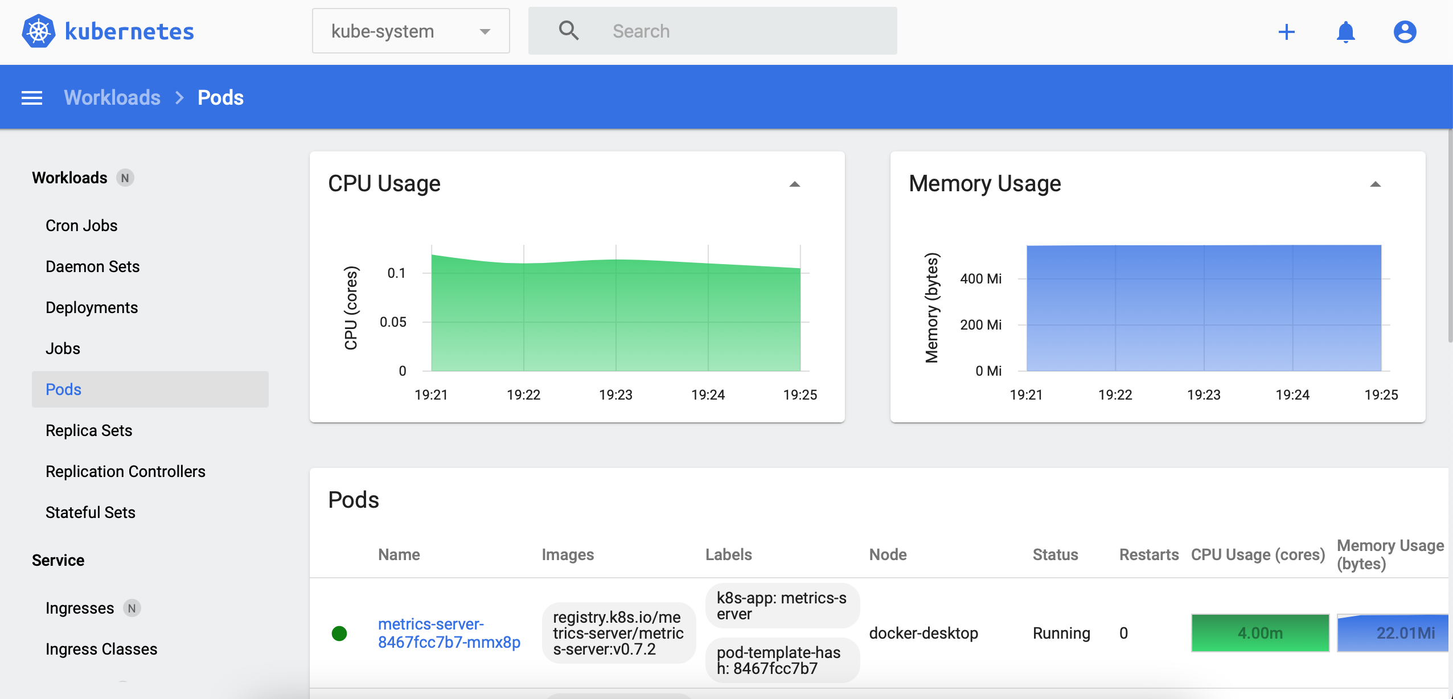Open the kube-system namespace dropdown

pyautogui.click(x=411, y=31)
